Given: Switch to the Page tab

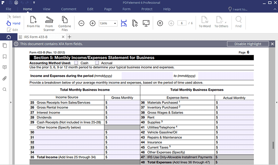Looking at the screenshot, I should click(108, 9).
